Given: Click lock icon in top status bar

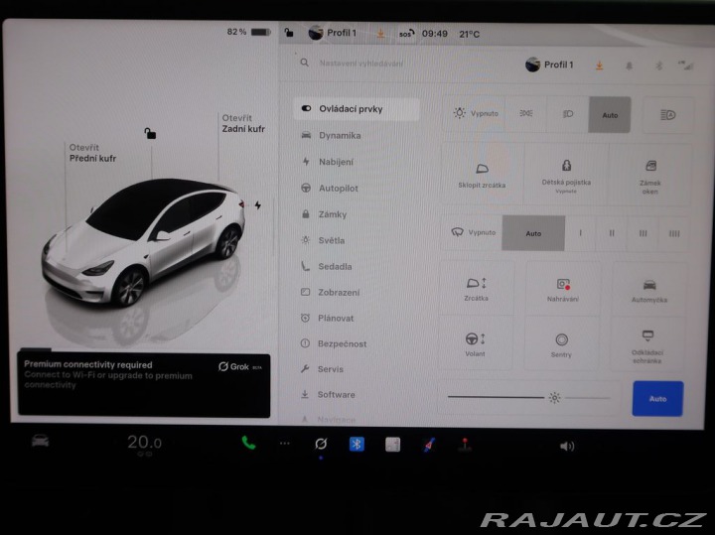Looking at the screenshot, I should (x=289, y=33).
